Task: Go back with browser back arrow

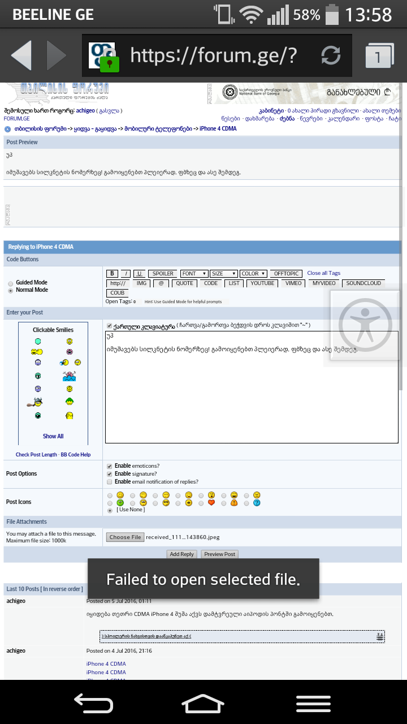Action: [21, 55]
